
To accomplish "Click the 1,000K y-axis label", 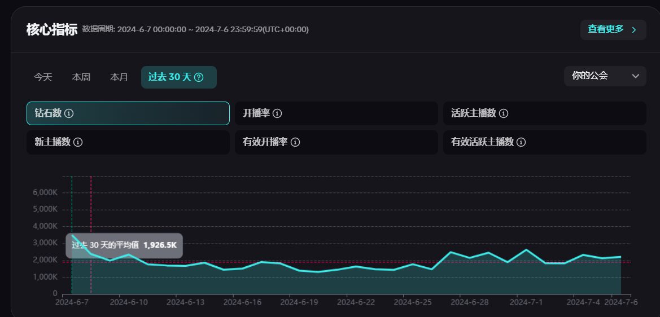I will pos(45,277).
